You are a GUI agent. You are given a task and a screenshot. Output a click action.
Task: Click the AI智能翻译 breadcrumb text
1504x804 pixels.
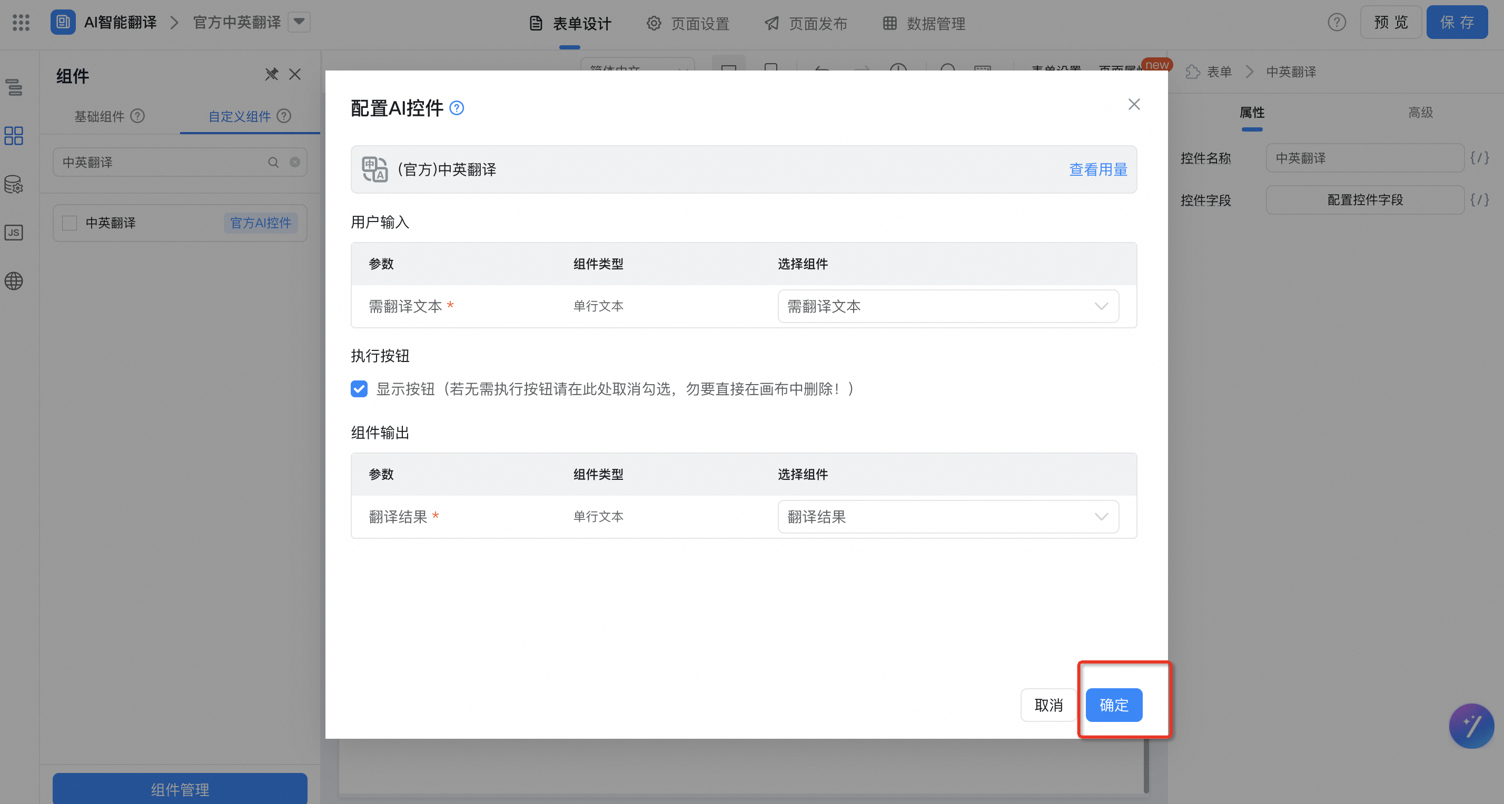pos(120,22)
